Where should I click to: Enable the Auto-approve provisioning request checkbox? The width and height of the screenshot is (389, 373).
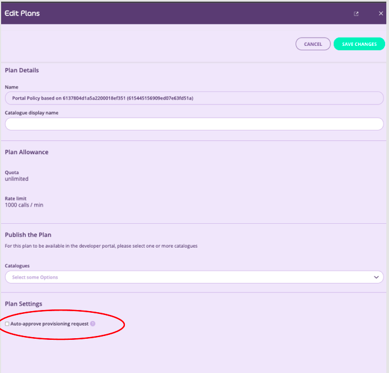coord(7,324)
